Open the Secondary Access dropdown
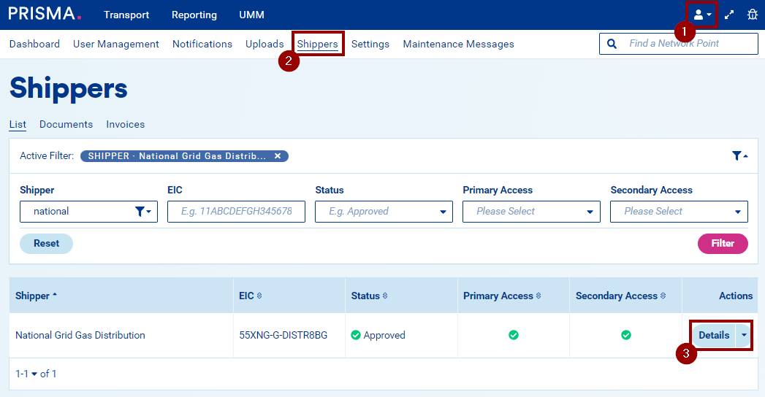 pos(738,212)
